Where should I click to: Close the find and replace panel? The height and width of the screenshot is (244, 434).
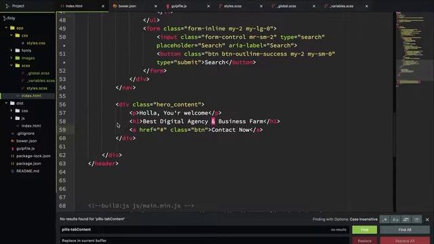(x=427, y=220)
